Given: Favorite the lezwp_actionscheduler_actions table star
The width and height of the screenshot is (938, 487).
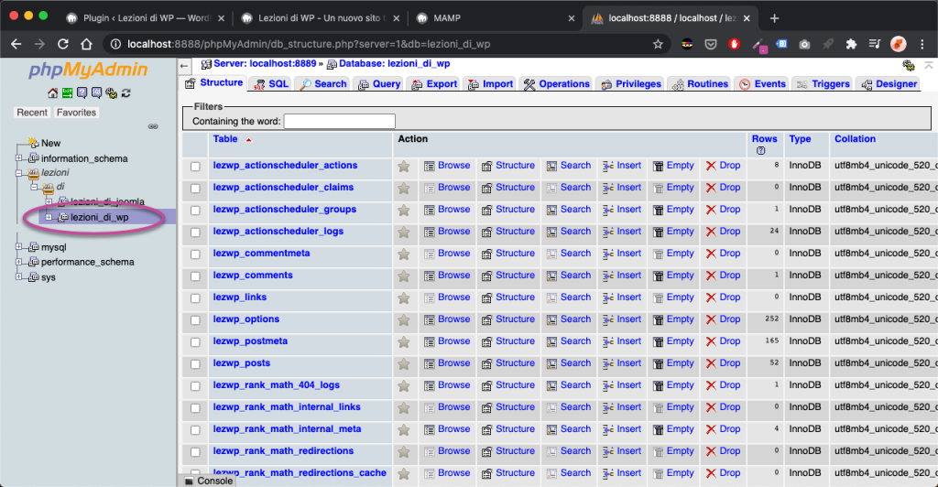Looking at the screenshot, I should [x=404, y=166].
